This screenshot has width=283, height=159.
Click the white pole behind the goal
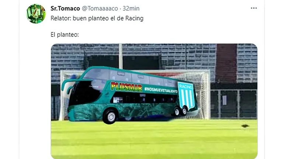coord(120,56)
